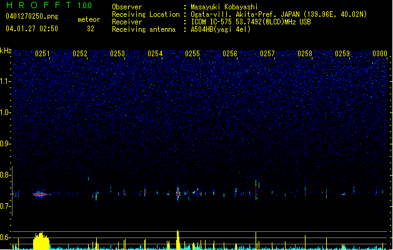Click the tall vertical echo streak before 0257
Screen dimensions: 393x250
(x=256, y=189)
